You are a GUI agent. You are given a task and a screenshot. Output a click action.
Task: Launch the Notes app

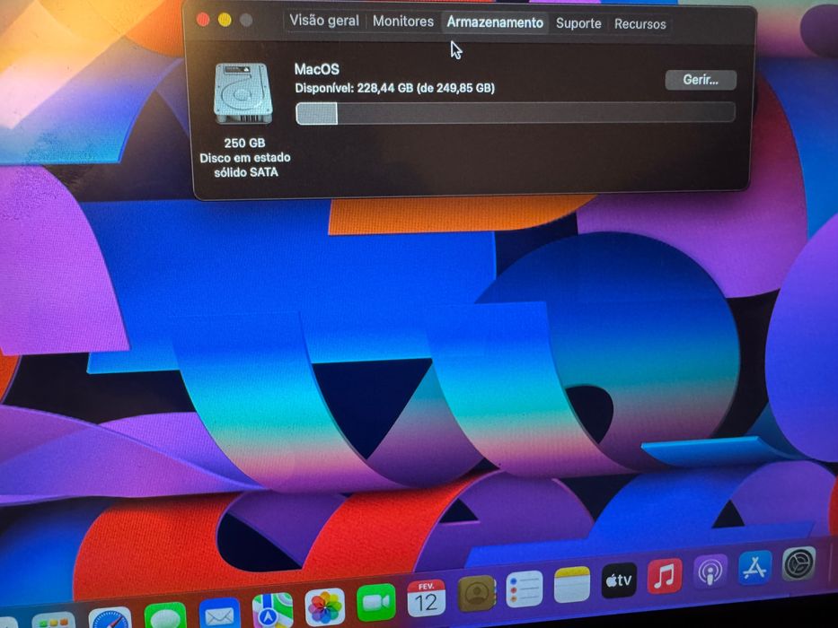click(572, 584)
